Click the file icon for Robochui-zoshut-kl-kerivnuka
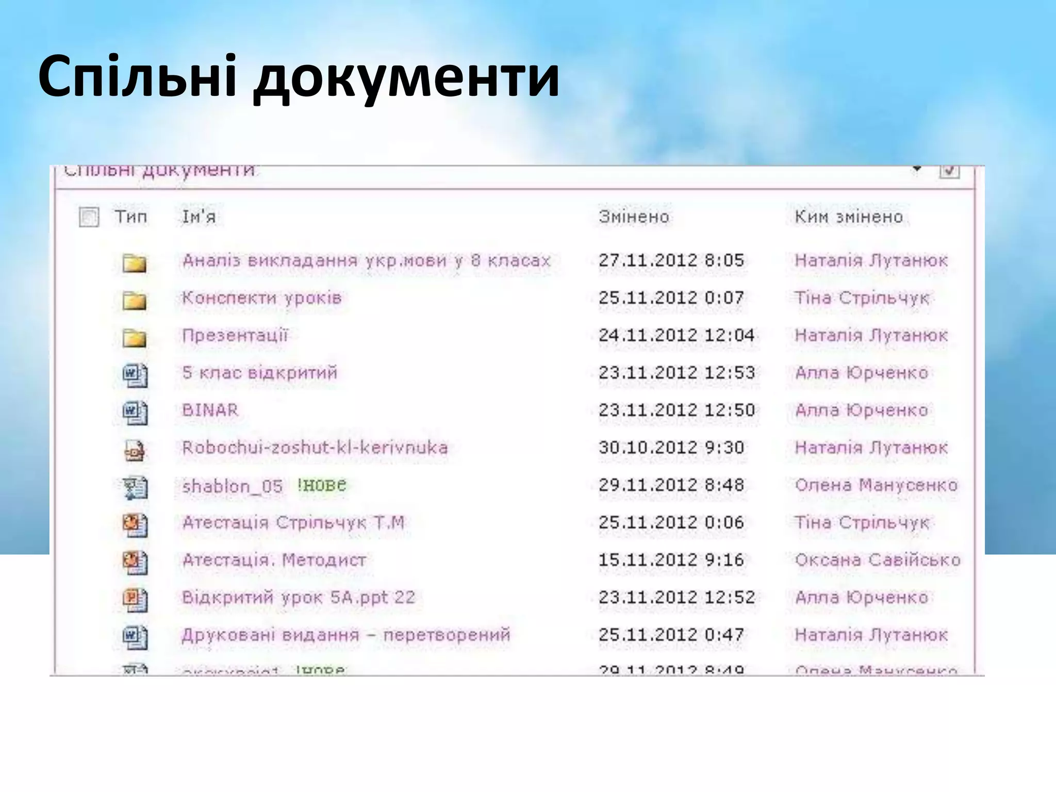Viewport: 1056px width, 792px height. coord(135,450)
